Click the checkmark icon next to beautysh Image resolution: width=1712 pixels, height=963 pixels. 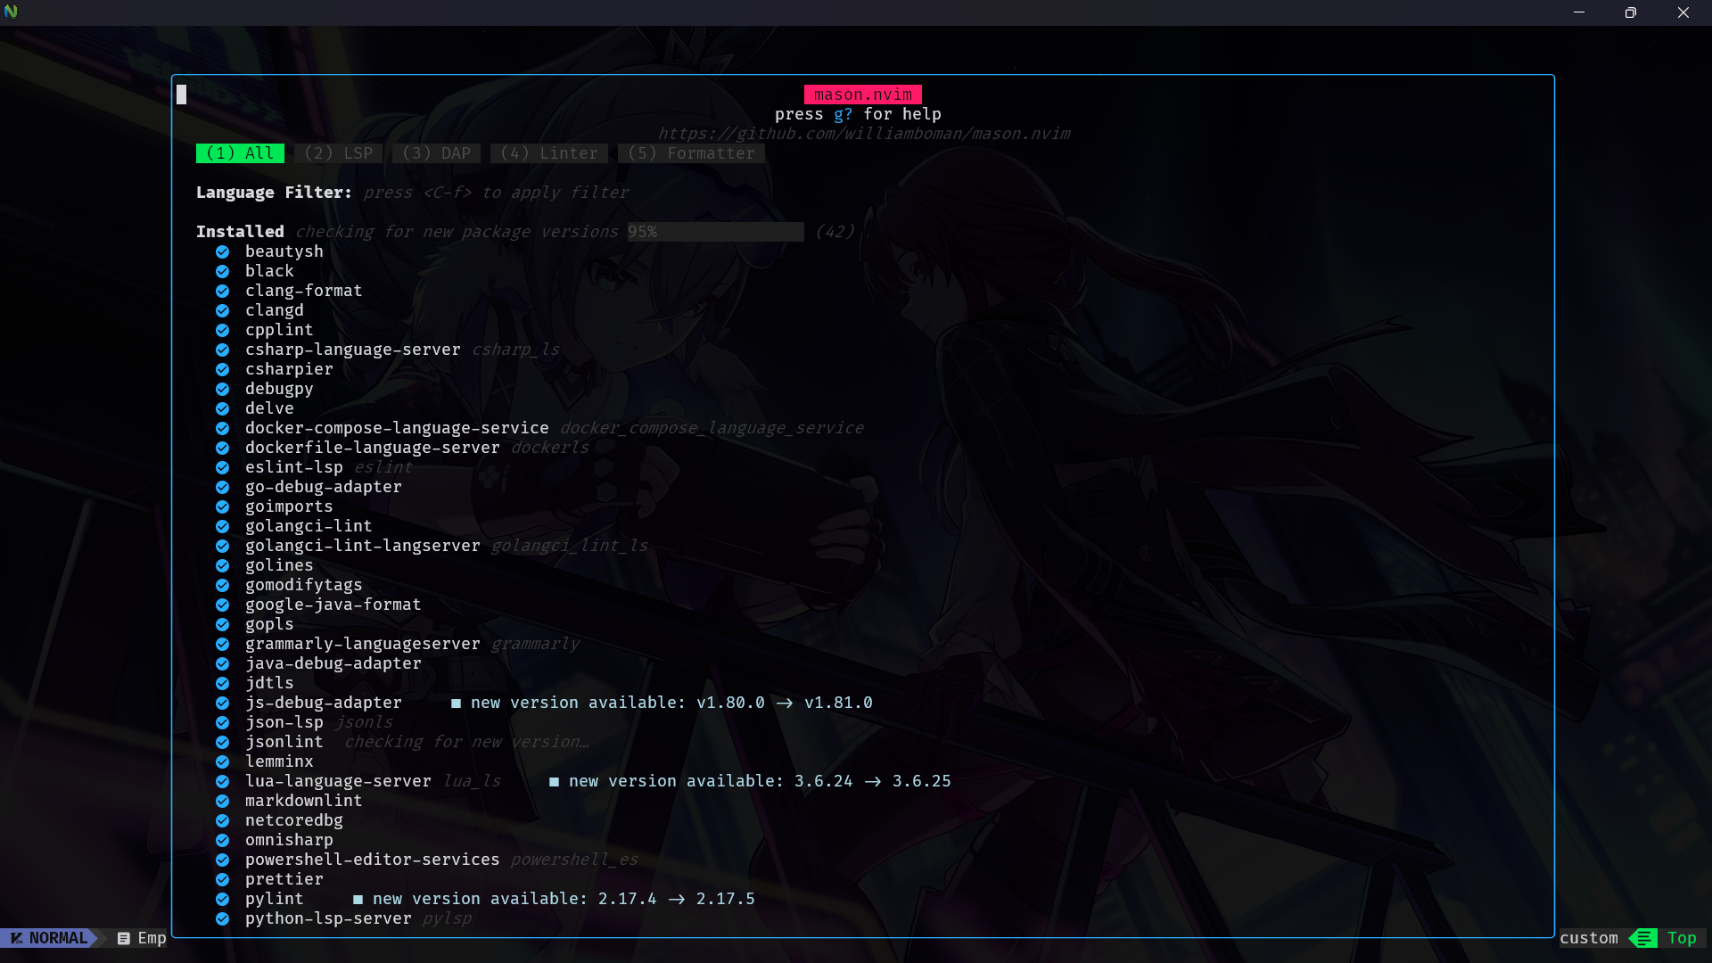pos(222,251)
